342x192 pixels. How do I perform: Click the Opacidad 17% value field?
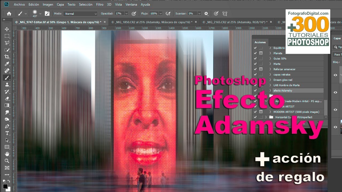pos(119,14)
